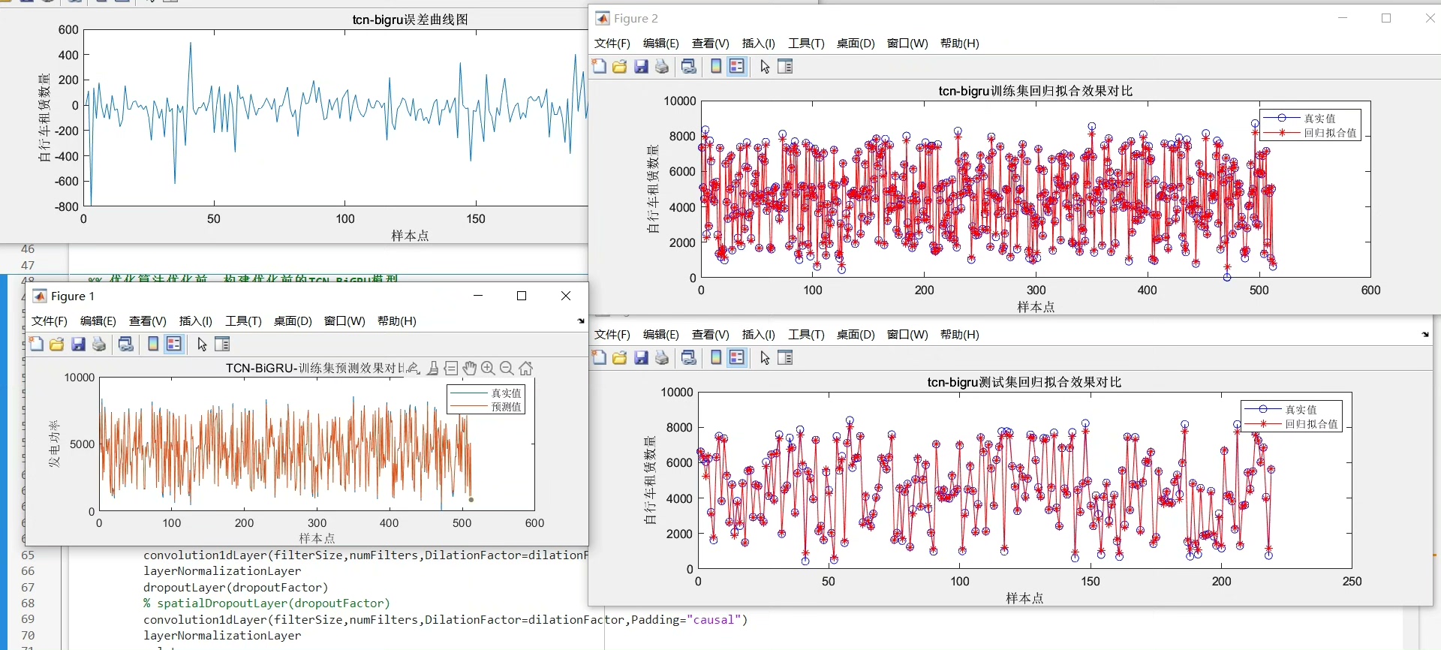Screen dimensions: 1441x650
Task: Open 插入(I) menu in test-set figure window
Action: point(759,334)
